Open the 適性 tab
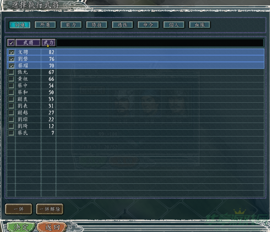This screenshot has width=270, height=232. pos(123,25)
